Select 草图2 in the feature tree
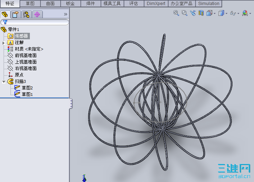Image resolution: width=254 pixels, height=182 pixels. (x=27, y=88)
